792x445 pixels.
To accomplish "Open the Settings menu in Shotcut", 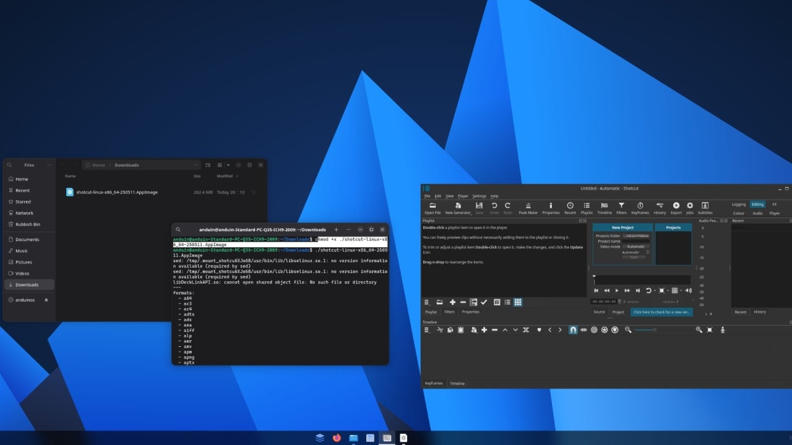I will click(x=479, y=196).
